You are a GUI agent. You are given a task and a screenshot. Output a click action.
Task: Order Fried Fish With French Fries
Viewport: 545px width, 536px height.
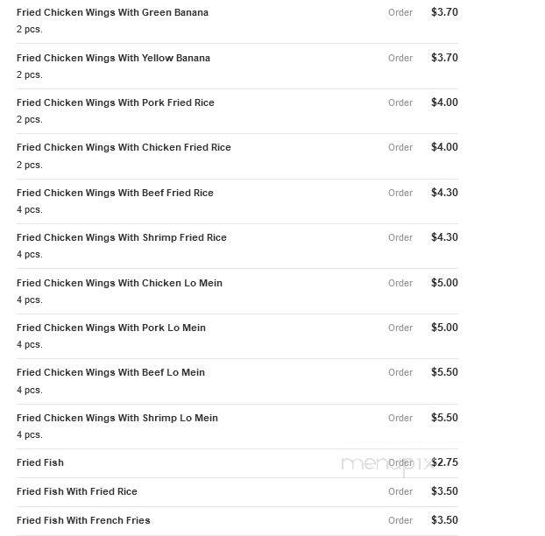click(400, 520)
